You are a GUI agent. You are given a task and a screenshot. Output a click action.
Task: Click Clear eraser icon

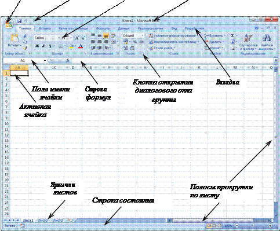click(232, 48)
